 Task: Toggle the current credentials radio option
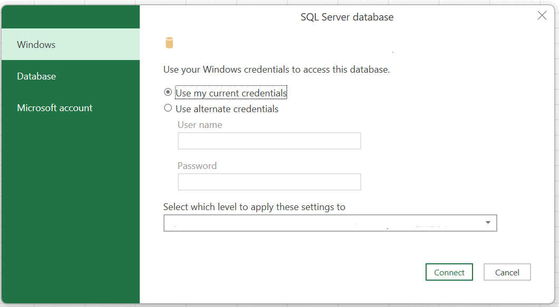pos(168,92)
